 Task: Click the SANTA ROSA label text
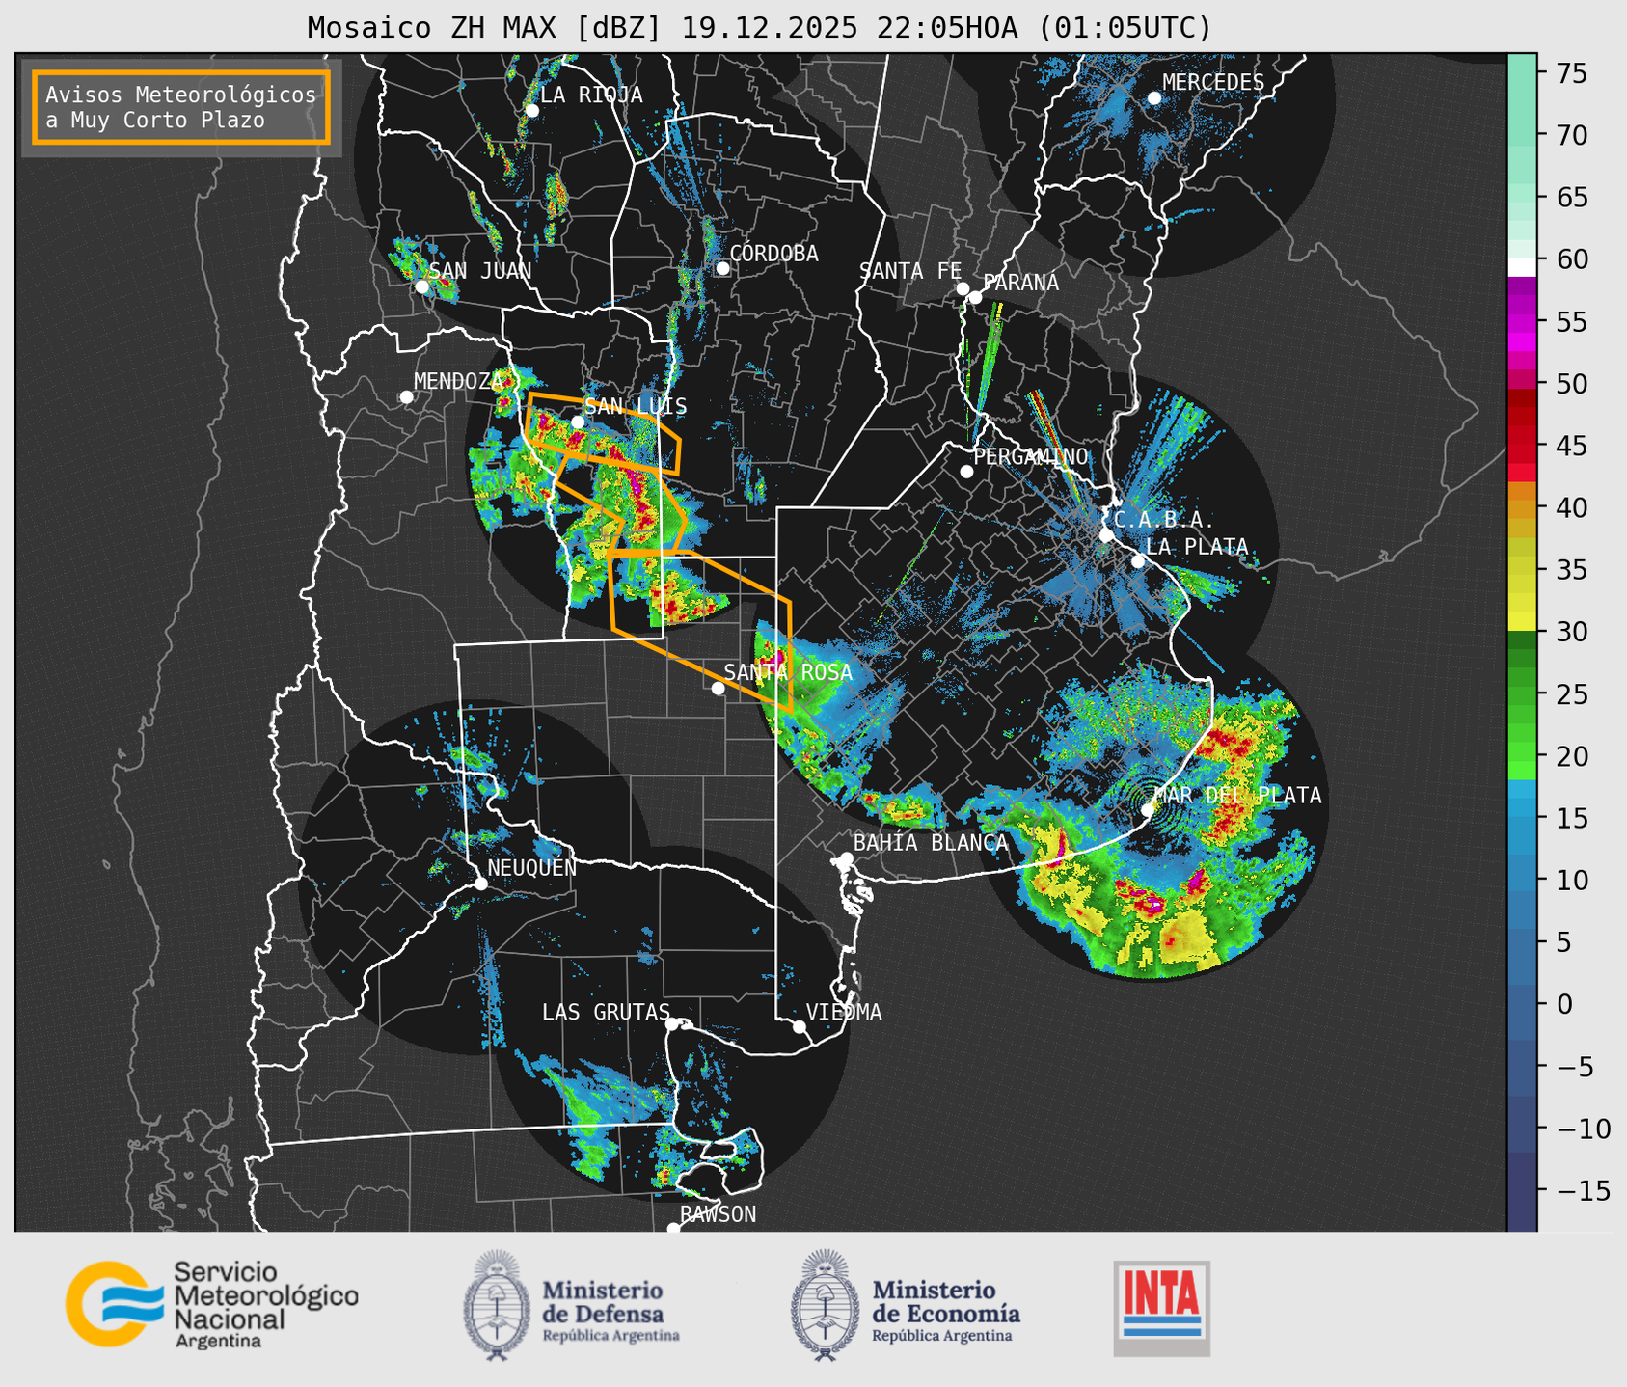(x=789, y=672)
